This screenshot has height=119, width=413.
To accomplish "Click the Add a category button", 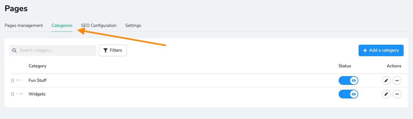I will [x=381, y=50].
